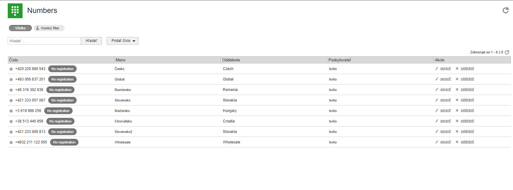Sort the table by the Číslo column header
513x190 pixels.
14,60
